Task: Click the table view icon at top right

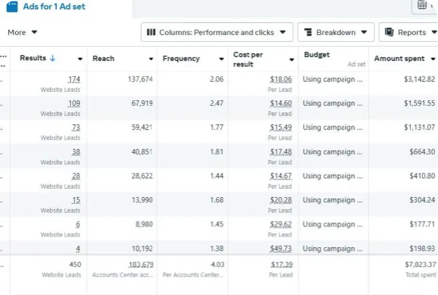Action: (422, 5)
